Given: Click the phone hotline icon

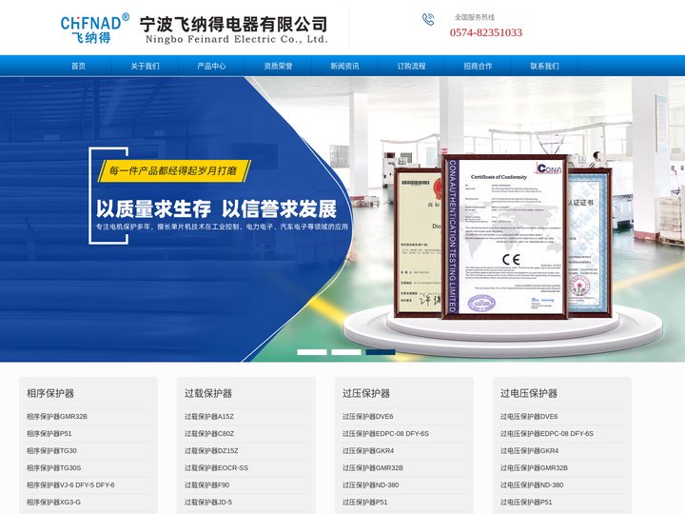Looking at the screenshot, I should [428, 19].
